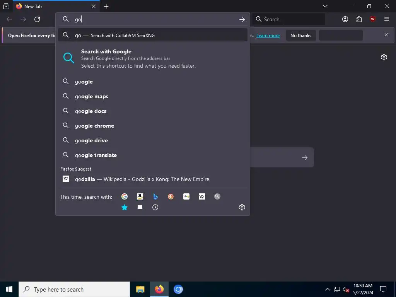Close the New Tab tab

point(94,6)
